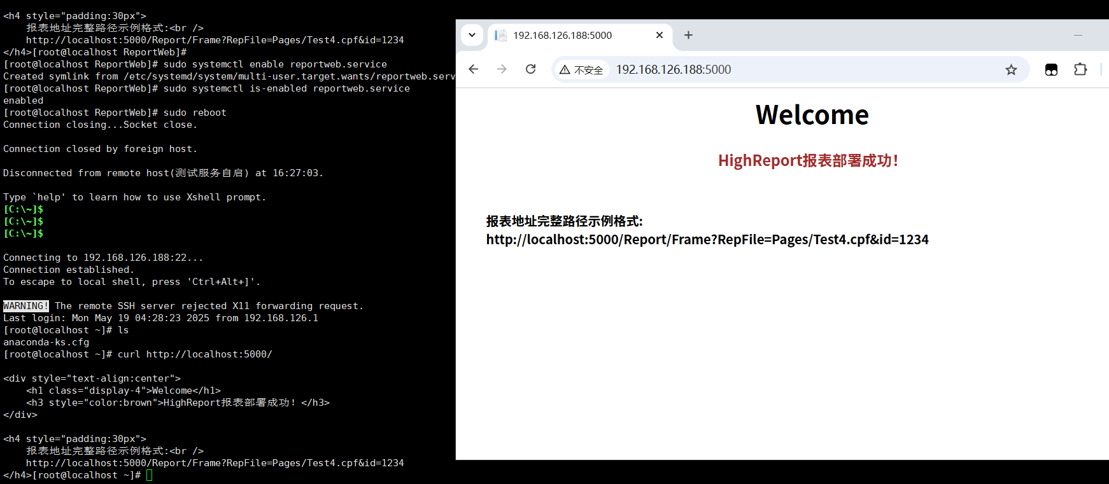1109x484 pixels.
Task: Click the highlighted WARNING! label in the terminal
Action: [x=25, y=306]
